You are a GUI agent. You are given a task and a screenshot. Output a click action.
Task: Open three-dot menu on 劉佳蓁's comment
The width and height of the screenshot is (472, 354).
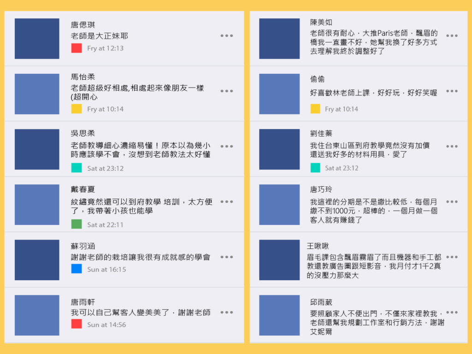tap(452, 146)
